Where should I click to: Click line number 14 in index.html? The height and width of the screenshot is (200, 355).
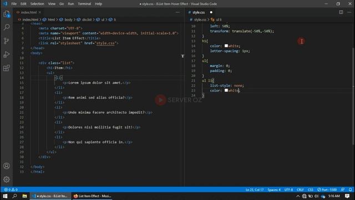click(x=22, y=78)
